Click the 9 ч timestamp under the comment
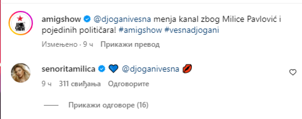The image size is (302, 119). [x=46, y=84]
